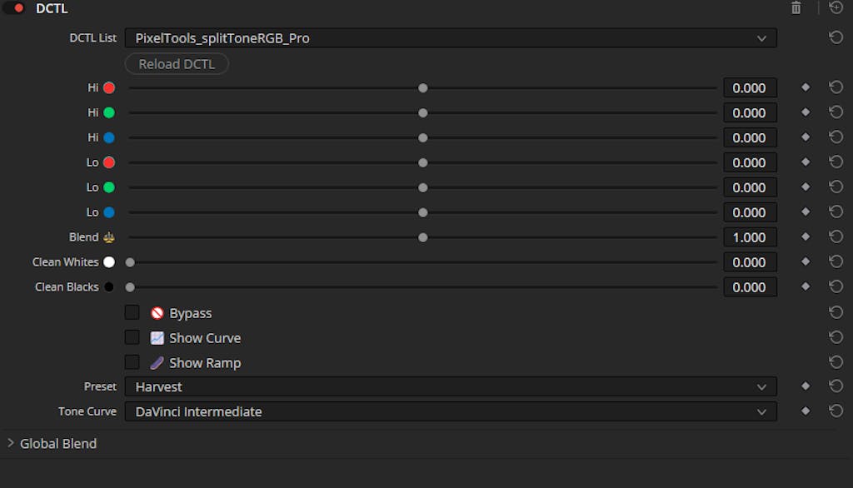The width and height of the screenshot is (853, 488).
Task: Add keyframe for Lo blue slider
Action: point(805,212)
